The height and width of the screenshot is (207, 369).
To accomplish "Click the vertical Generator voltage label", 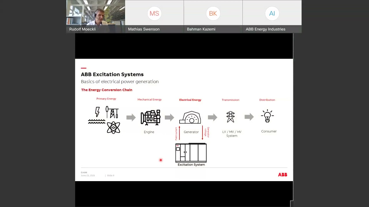I will [x=207, y=132].
